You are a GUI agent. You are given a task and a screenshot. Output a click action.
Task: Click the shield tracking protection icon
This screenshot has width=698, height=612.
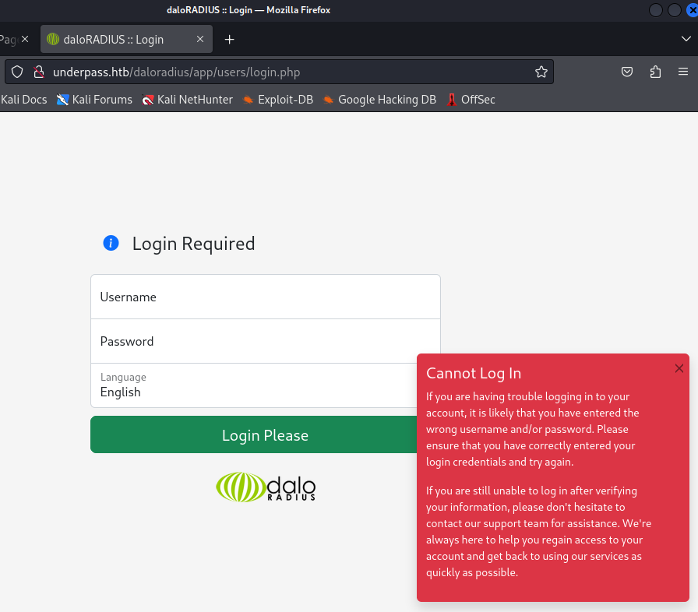(x=17, y=72)
